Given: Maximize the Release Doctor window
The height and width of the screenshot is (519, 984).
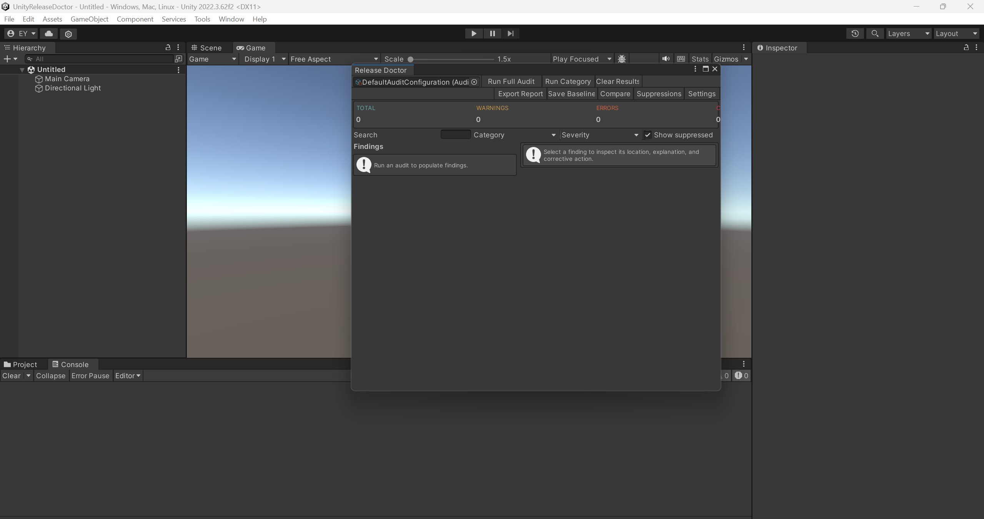Looking at the screenshot, I should point(706,69).
